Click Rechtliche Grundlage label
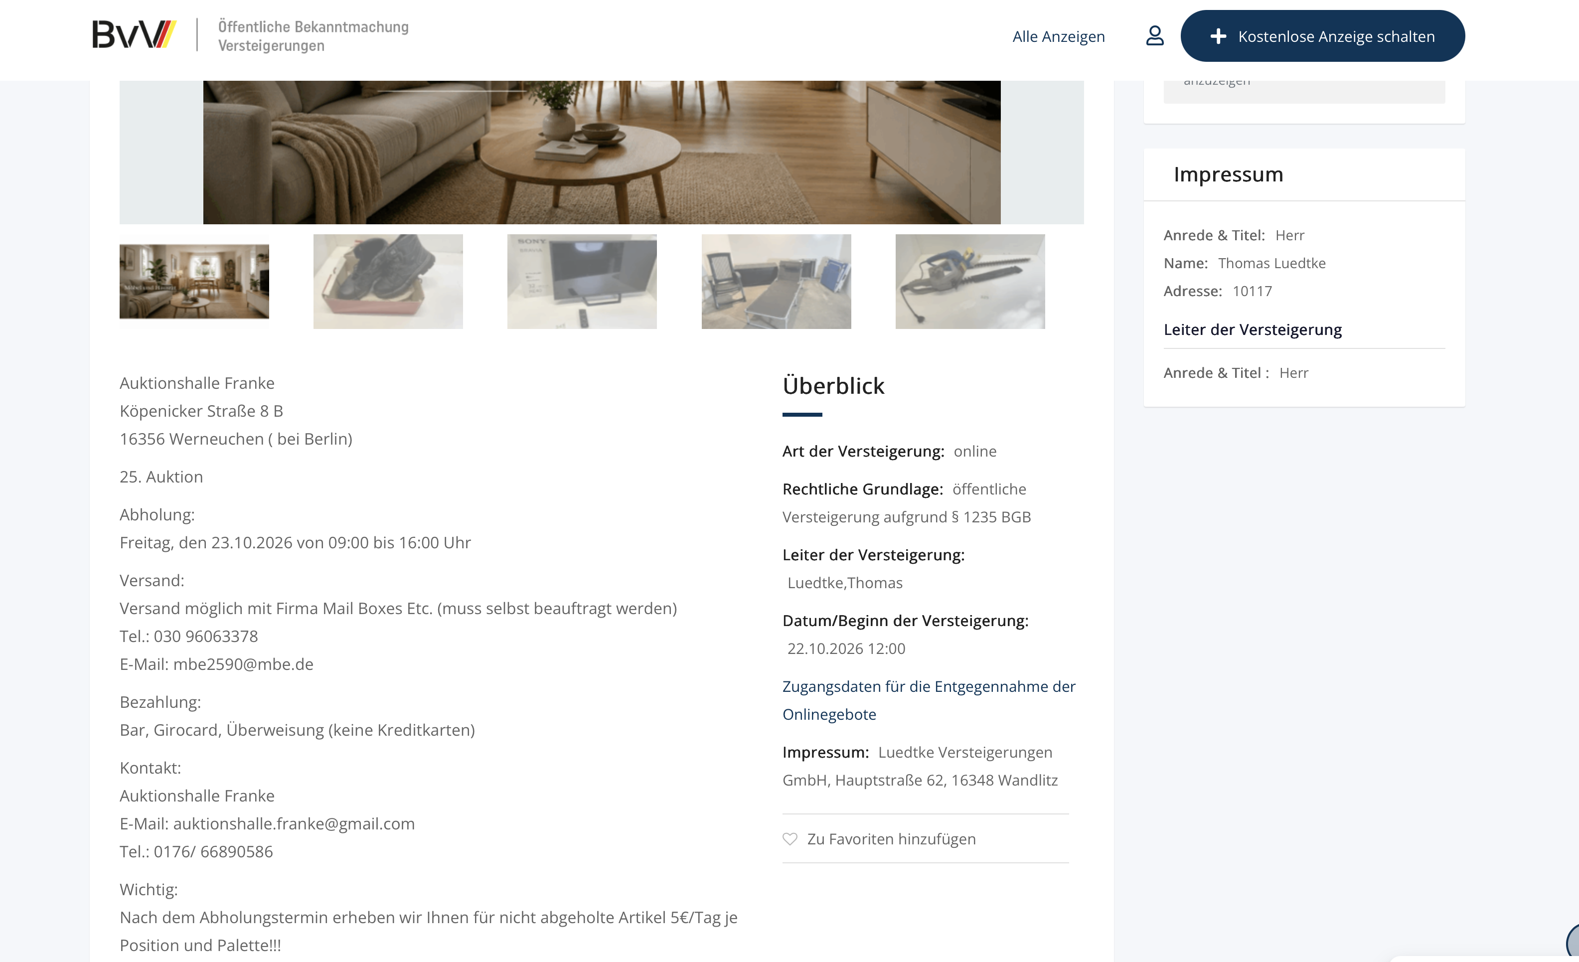The width and height of the screenshot is (1579, 962). 862,489
